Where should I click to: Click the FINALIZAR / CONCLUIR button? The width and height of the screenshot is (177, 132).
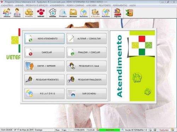[x=86, y=52]
